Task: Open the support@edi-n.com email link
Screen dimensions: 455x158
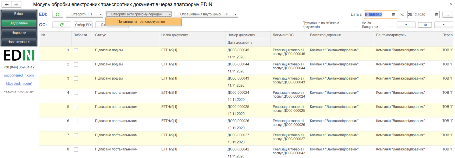Action: 19,75
